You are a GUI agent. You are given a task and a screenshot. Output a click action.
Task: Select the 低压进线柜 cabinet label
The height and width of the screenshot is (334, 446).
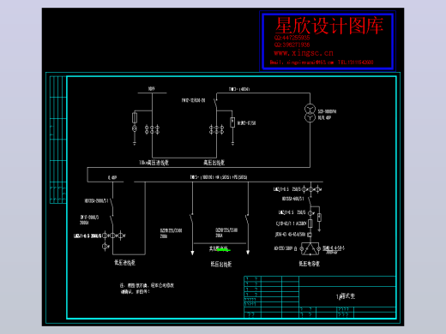point(124,263)
